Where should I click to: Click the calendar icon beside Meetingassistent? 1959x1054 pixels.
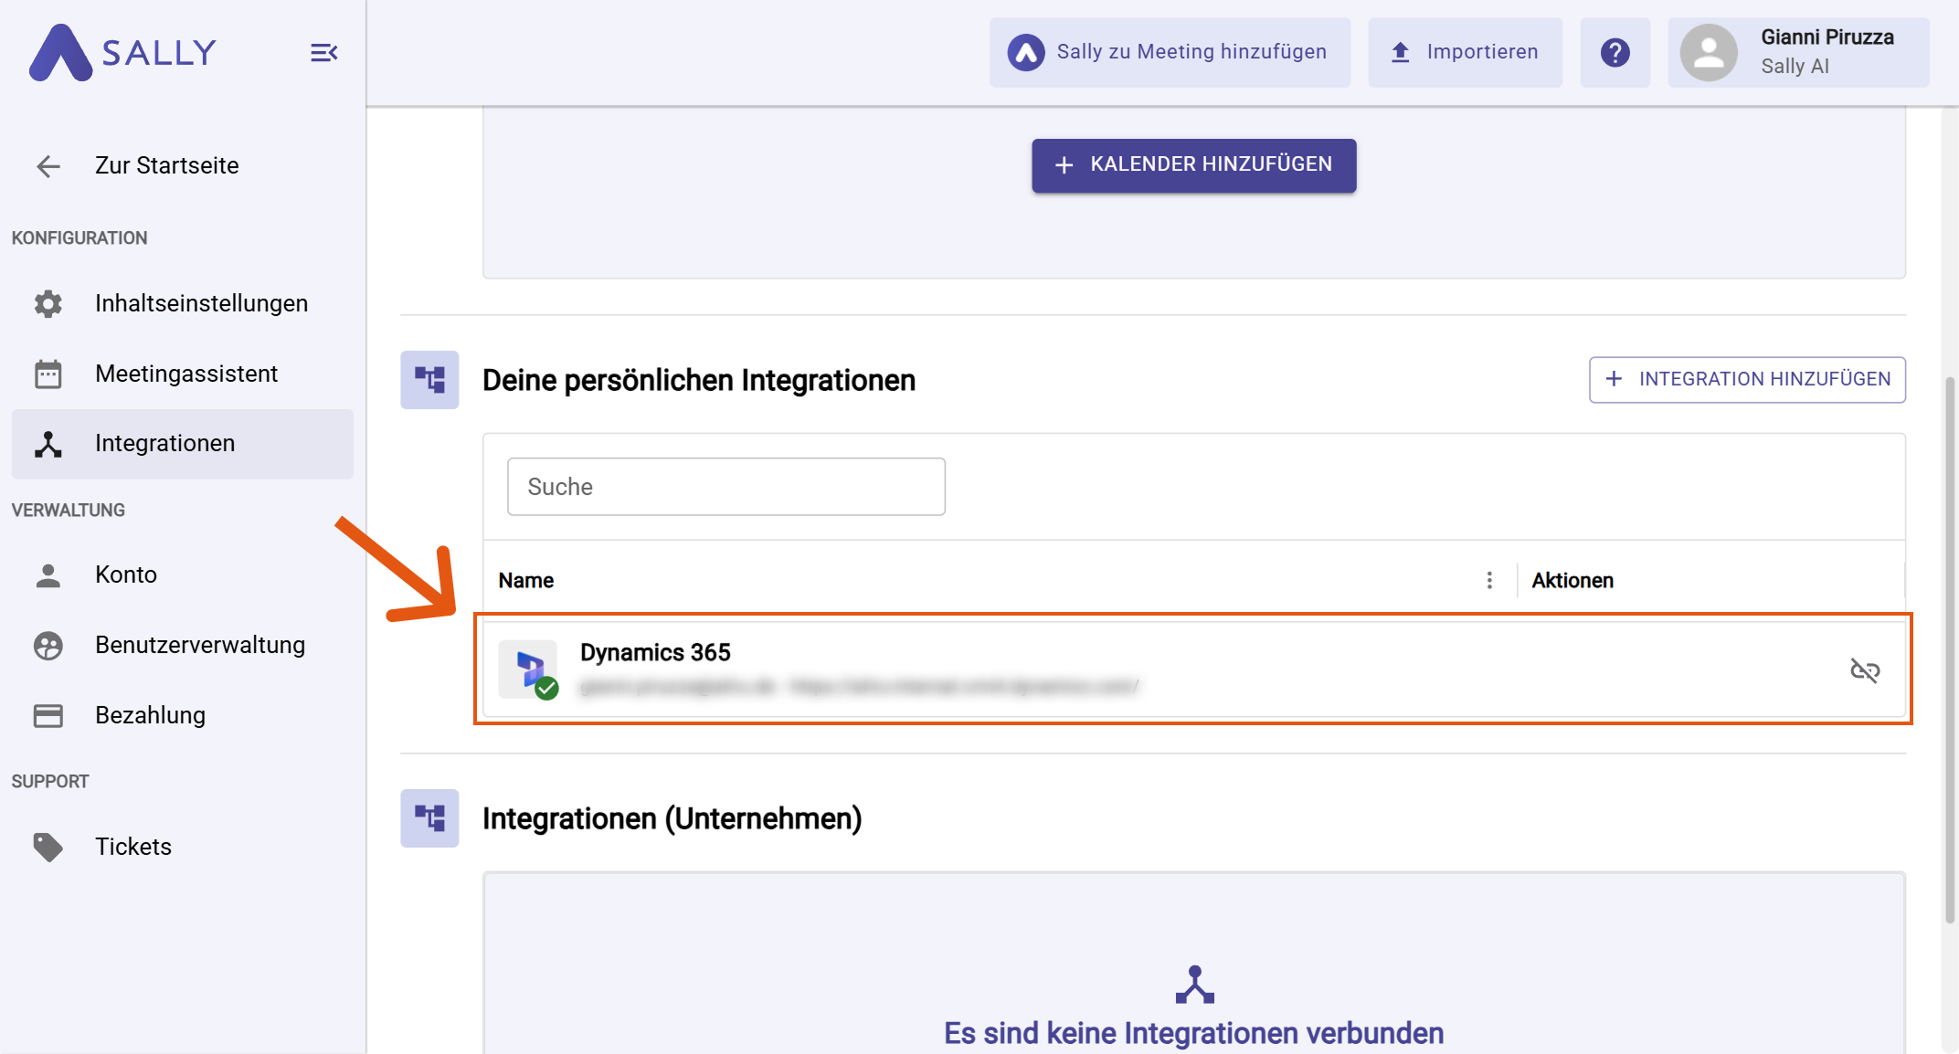[48, 374]
